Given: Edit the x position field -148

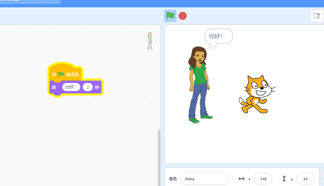Looking at the screenshot, I should (x=262, y=179).
